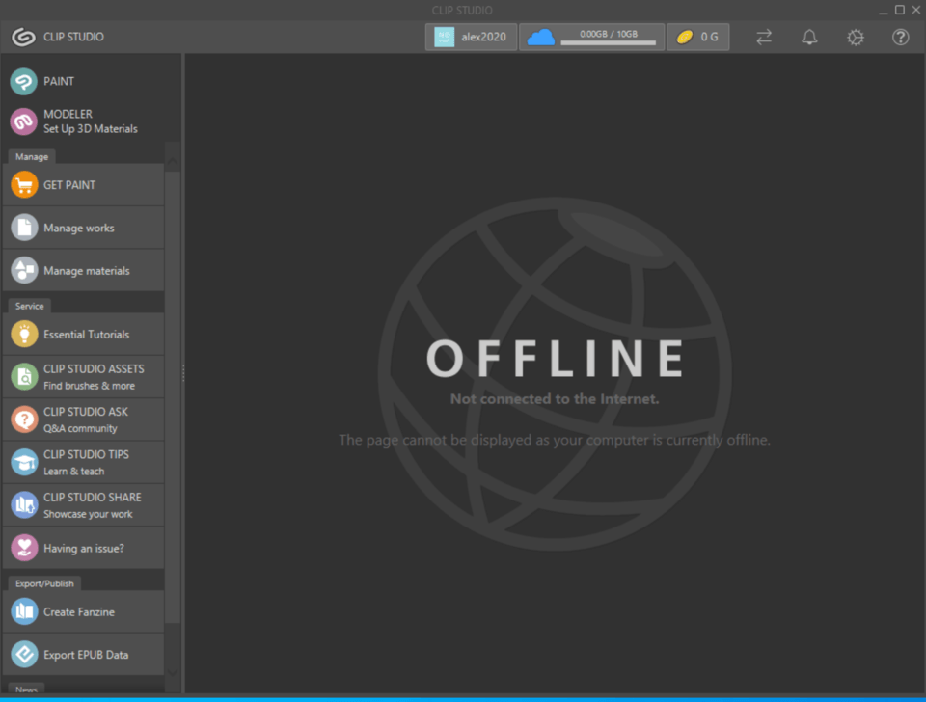Open the help question mark icon

click(x=901, y=37)
